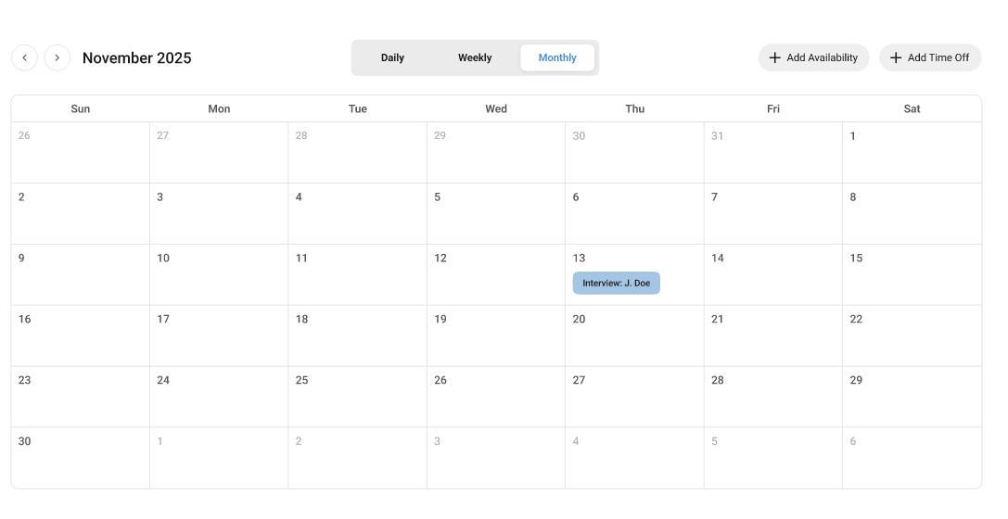Click on November 20 date cell
Screen dimensions: 1008x519
634,336
